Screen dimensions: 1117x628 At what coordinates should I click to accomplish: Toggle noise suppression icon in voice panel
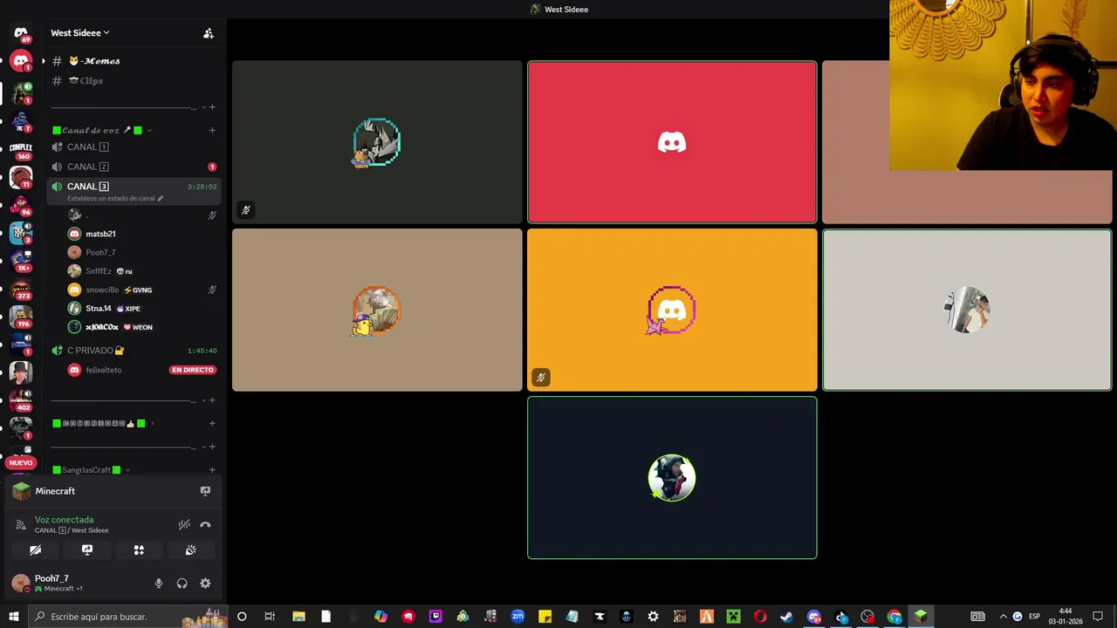[x=184, y=525]
